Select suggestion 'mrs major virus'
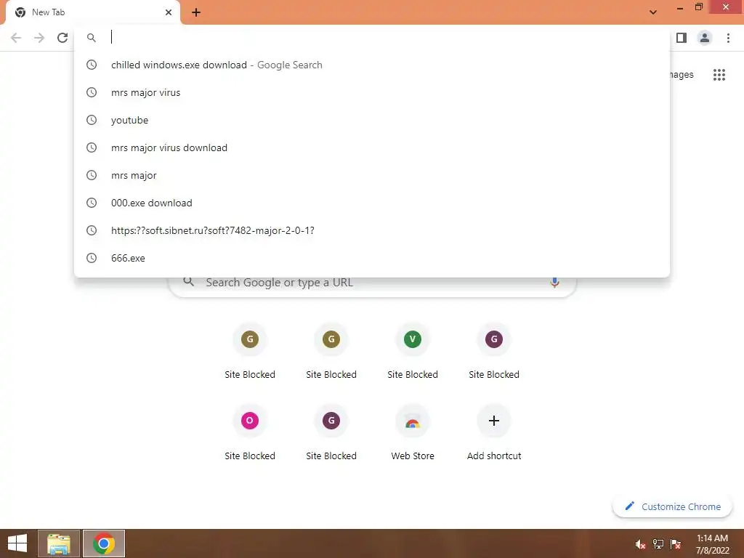 pos(372,92)
